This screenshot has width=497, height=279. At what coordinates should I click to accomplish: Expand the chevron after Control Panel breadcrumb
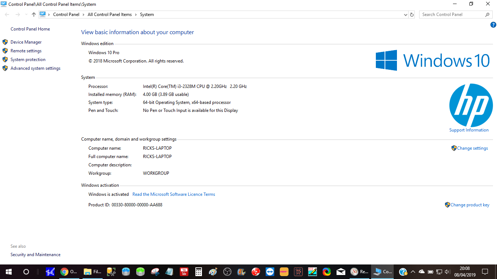[83, 15]
